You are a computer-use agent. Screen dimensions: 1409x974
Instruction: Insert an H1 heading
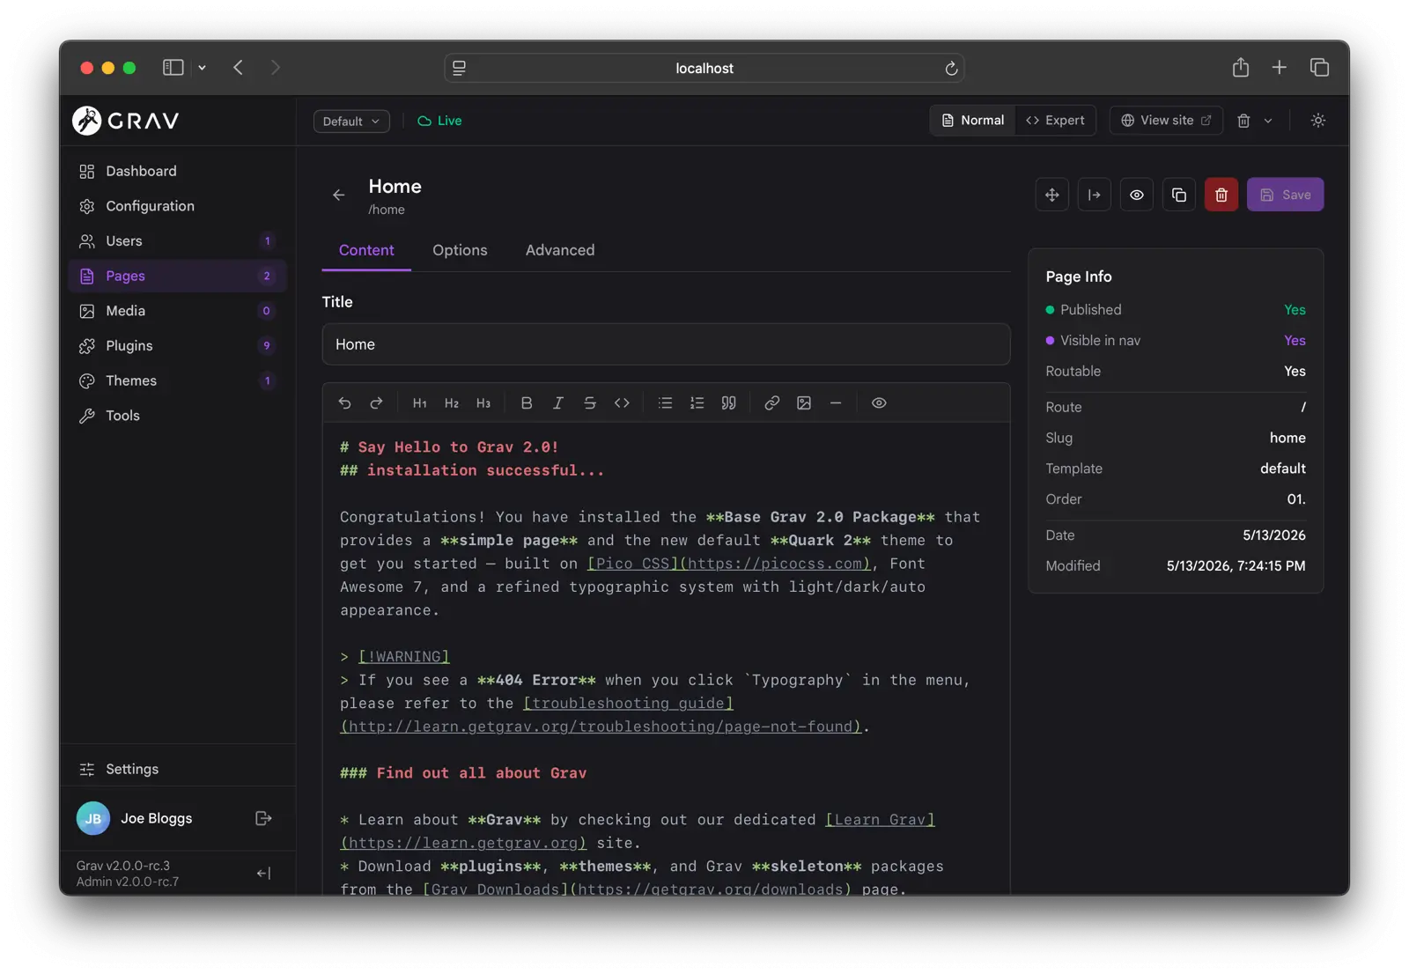tap(419, 402)
